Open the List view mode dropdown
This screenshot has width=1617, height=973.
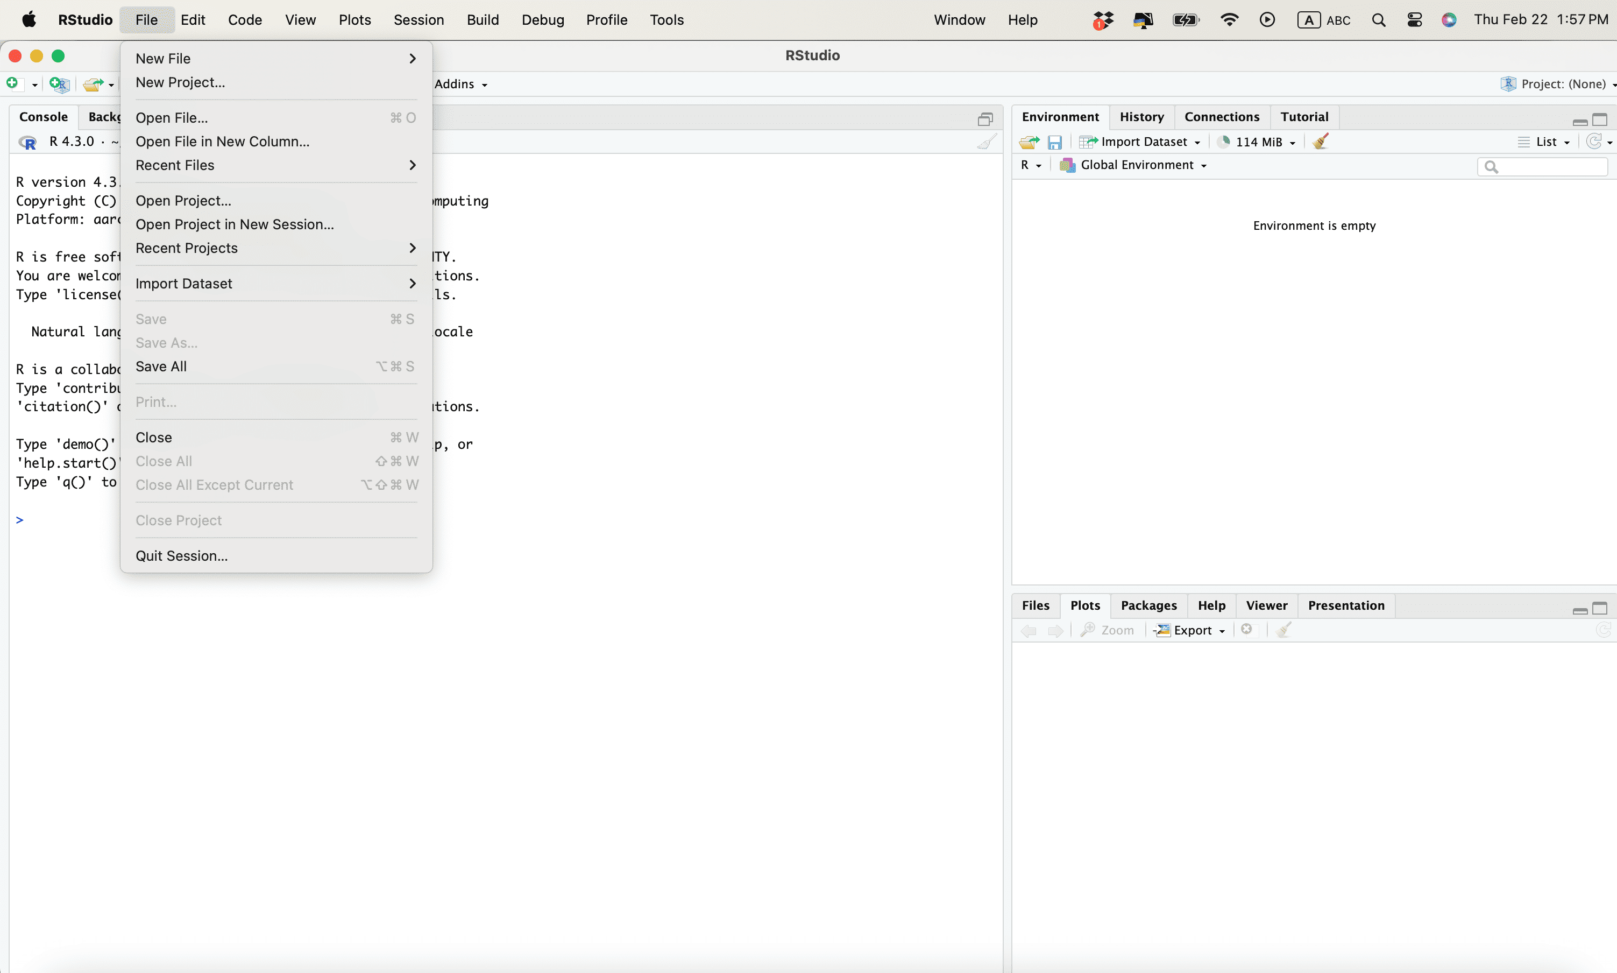(1545, 142)
